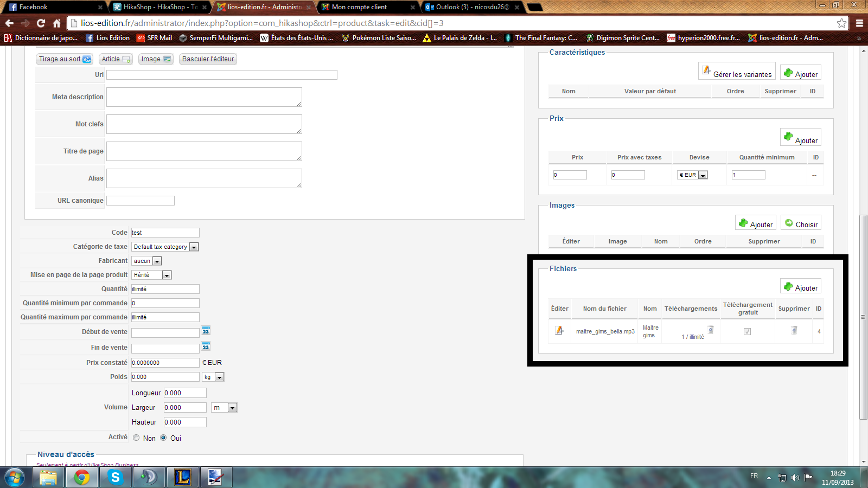Click Ajouter in the Caractéristiques section

[801, 71]
